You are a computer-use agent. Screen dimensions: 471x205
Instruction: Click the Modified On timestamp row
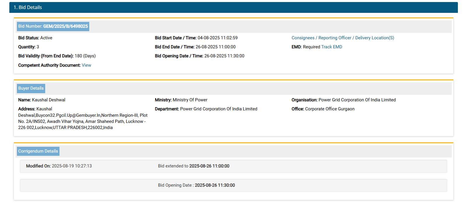pyautogui.click(x=59, y=166)
